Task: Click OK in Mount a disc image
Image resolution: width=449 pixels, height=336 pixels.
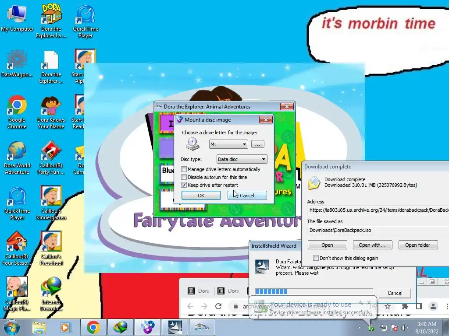Action: (x=201, y=196)
